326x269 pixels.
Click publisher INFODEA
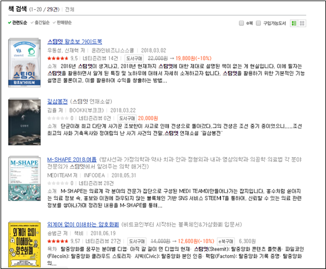pos(94,175)
